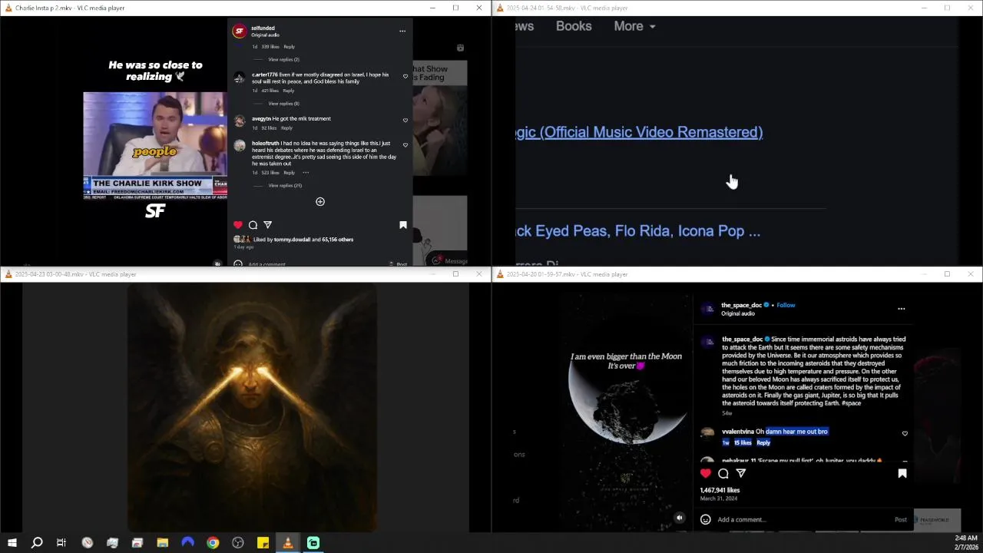Image resolution: width=983 pixels, height=553 pixels.
Task: Close the 2025-04-23 03-00-48.mkv VLC window
Action: pos(479,274)
